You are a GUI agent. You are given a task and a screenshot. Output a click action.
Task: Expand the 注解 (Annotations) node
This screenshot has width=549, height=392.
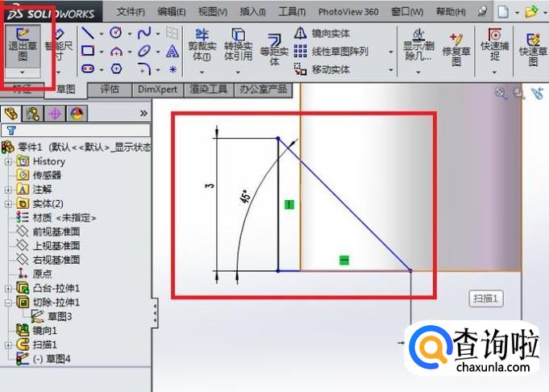pos(8,190)
